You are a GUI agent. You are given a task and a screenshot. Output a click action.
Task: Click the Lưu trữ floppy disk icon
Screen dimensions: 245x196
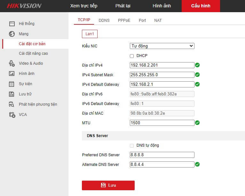click(12, 94)
